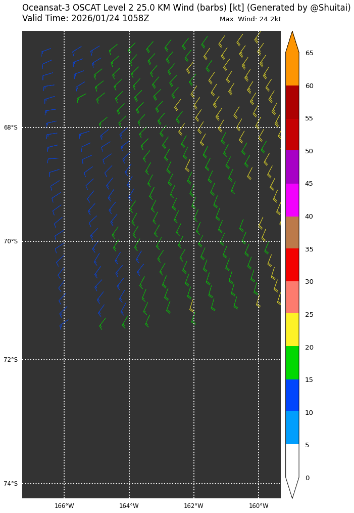Click the 160°W longitude axis label

pyautogui.click(x=259, y=506)
